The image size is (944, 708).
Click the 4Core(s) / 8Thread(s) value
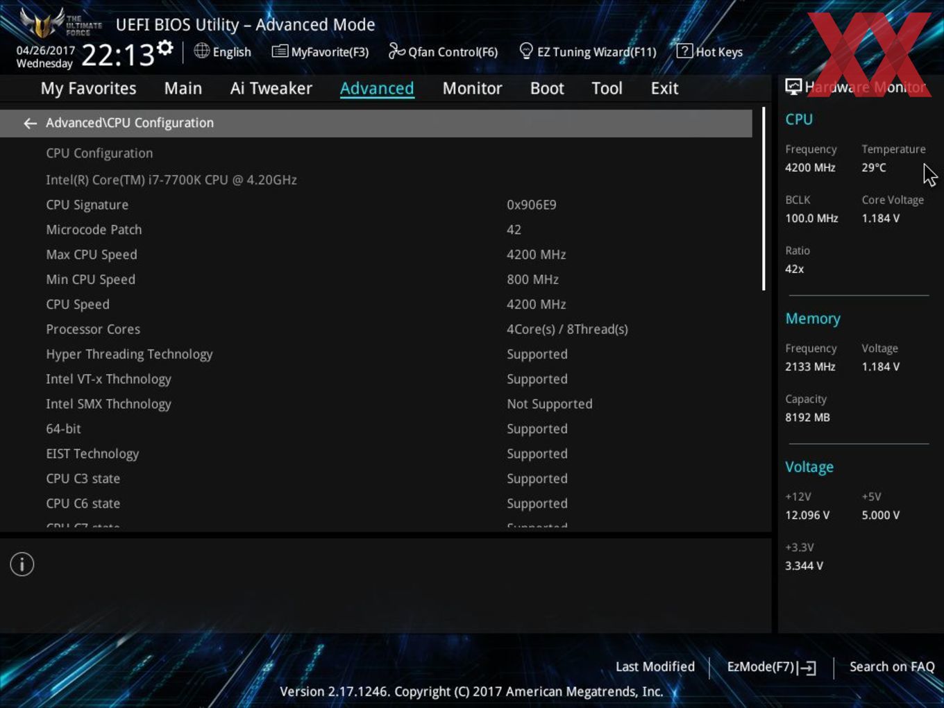567,329
